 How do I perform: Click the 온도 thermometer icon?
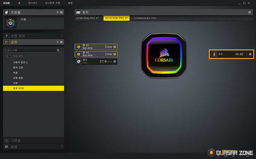click(x=214, y=54)
